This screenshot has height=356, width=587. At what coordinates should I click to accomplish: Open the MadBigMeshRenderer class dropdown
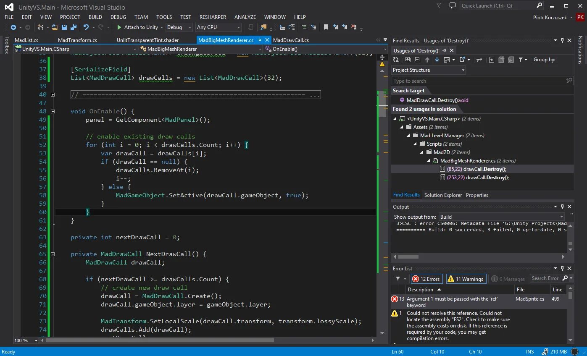tap(201, 49)
